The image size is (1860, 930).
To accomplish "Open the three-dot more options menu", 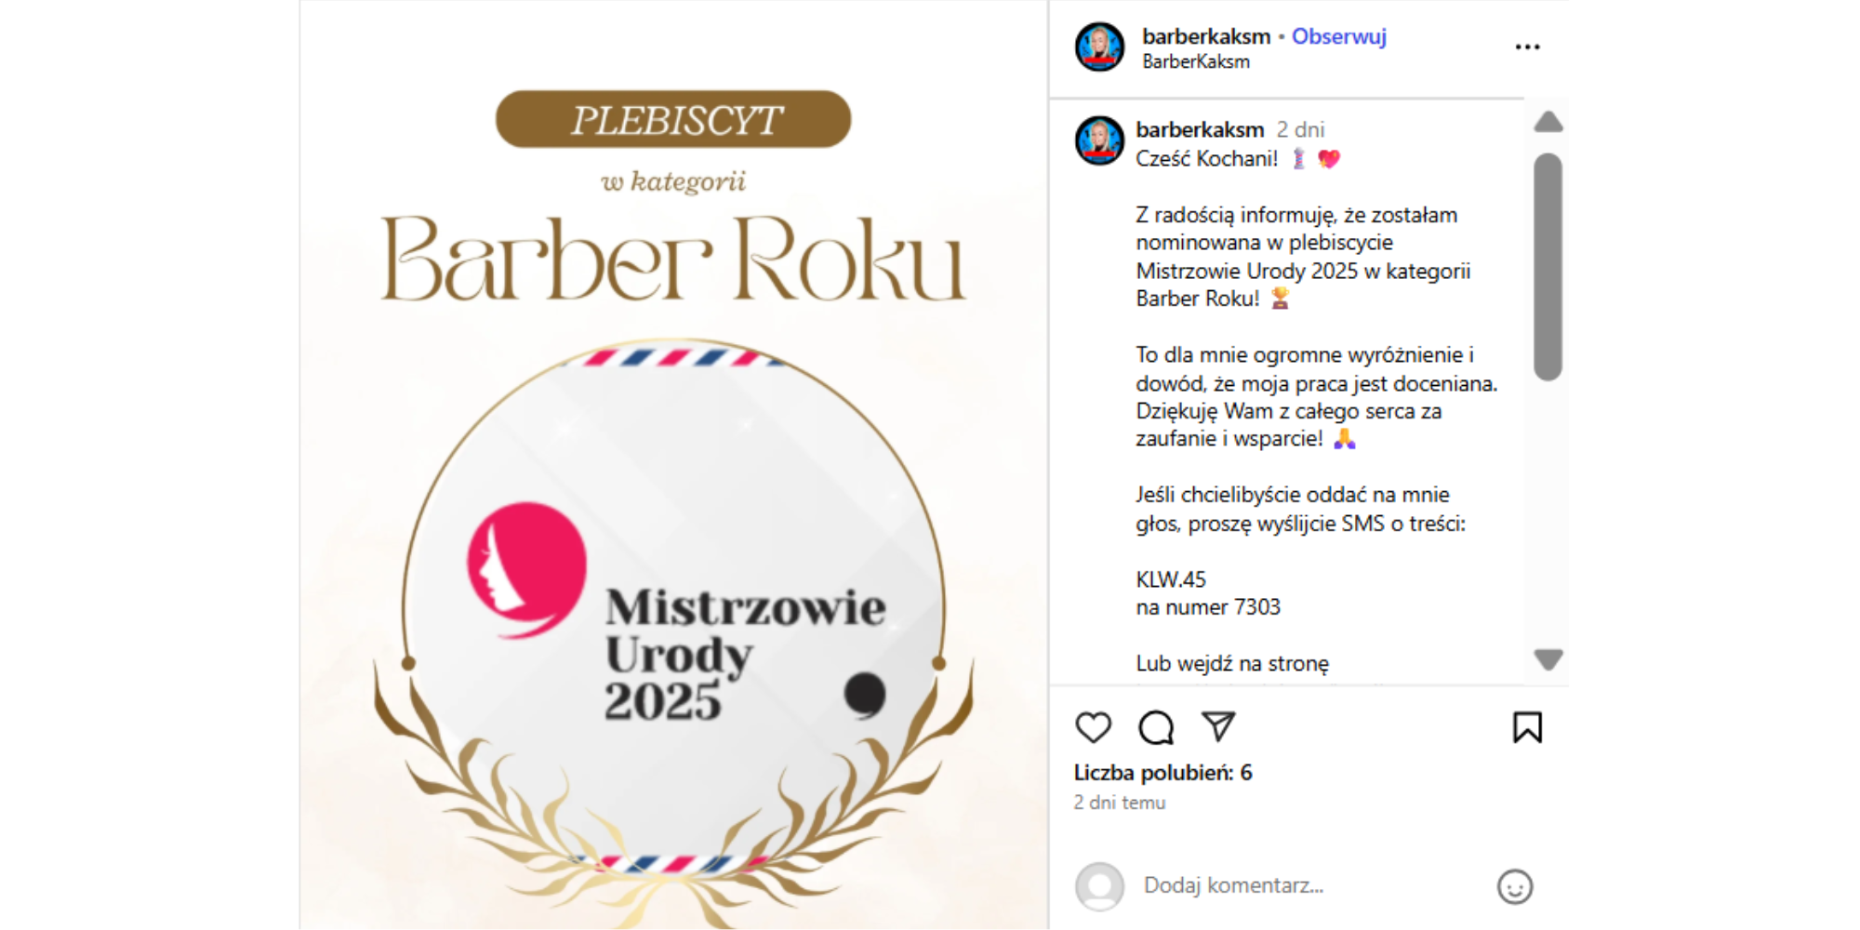I will coord(1527,46).
